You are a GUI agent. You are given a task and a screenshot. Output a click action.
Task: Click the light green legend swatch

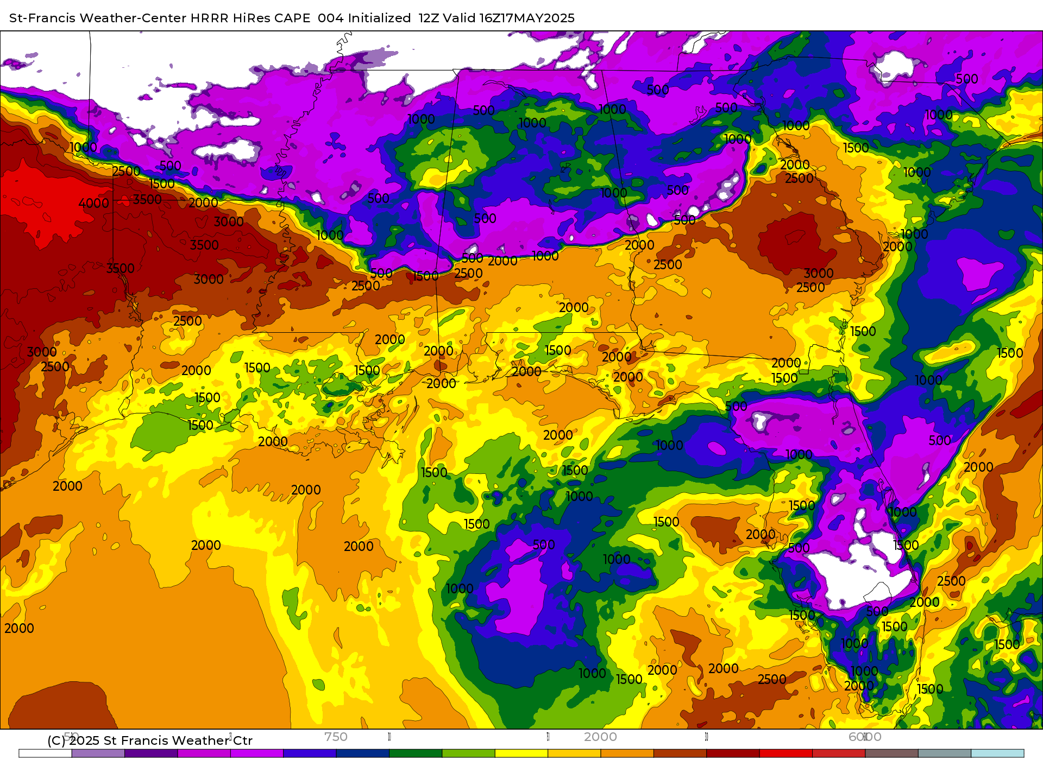(x=469, y=753)
